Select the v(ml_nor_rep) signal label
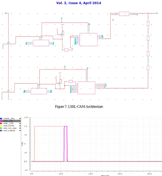 point(10,128)
